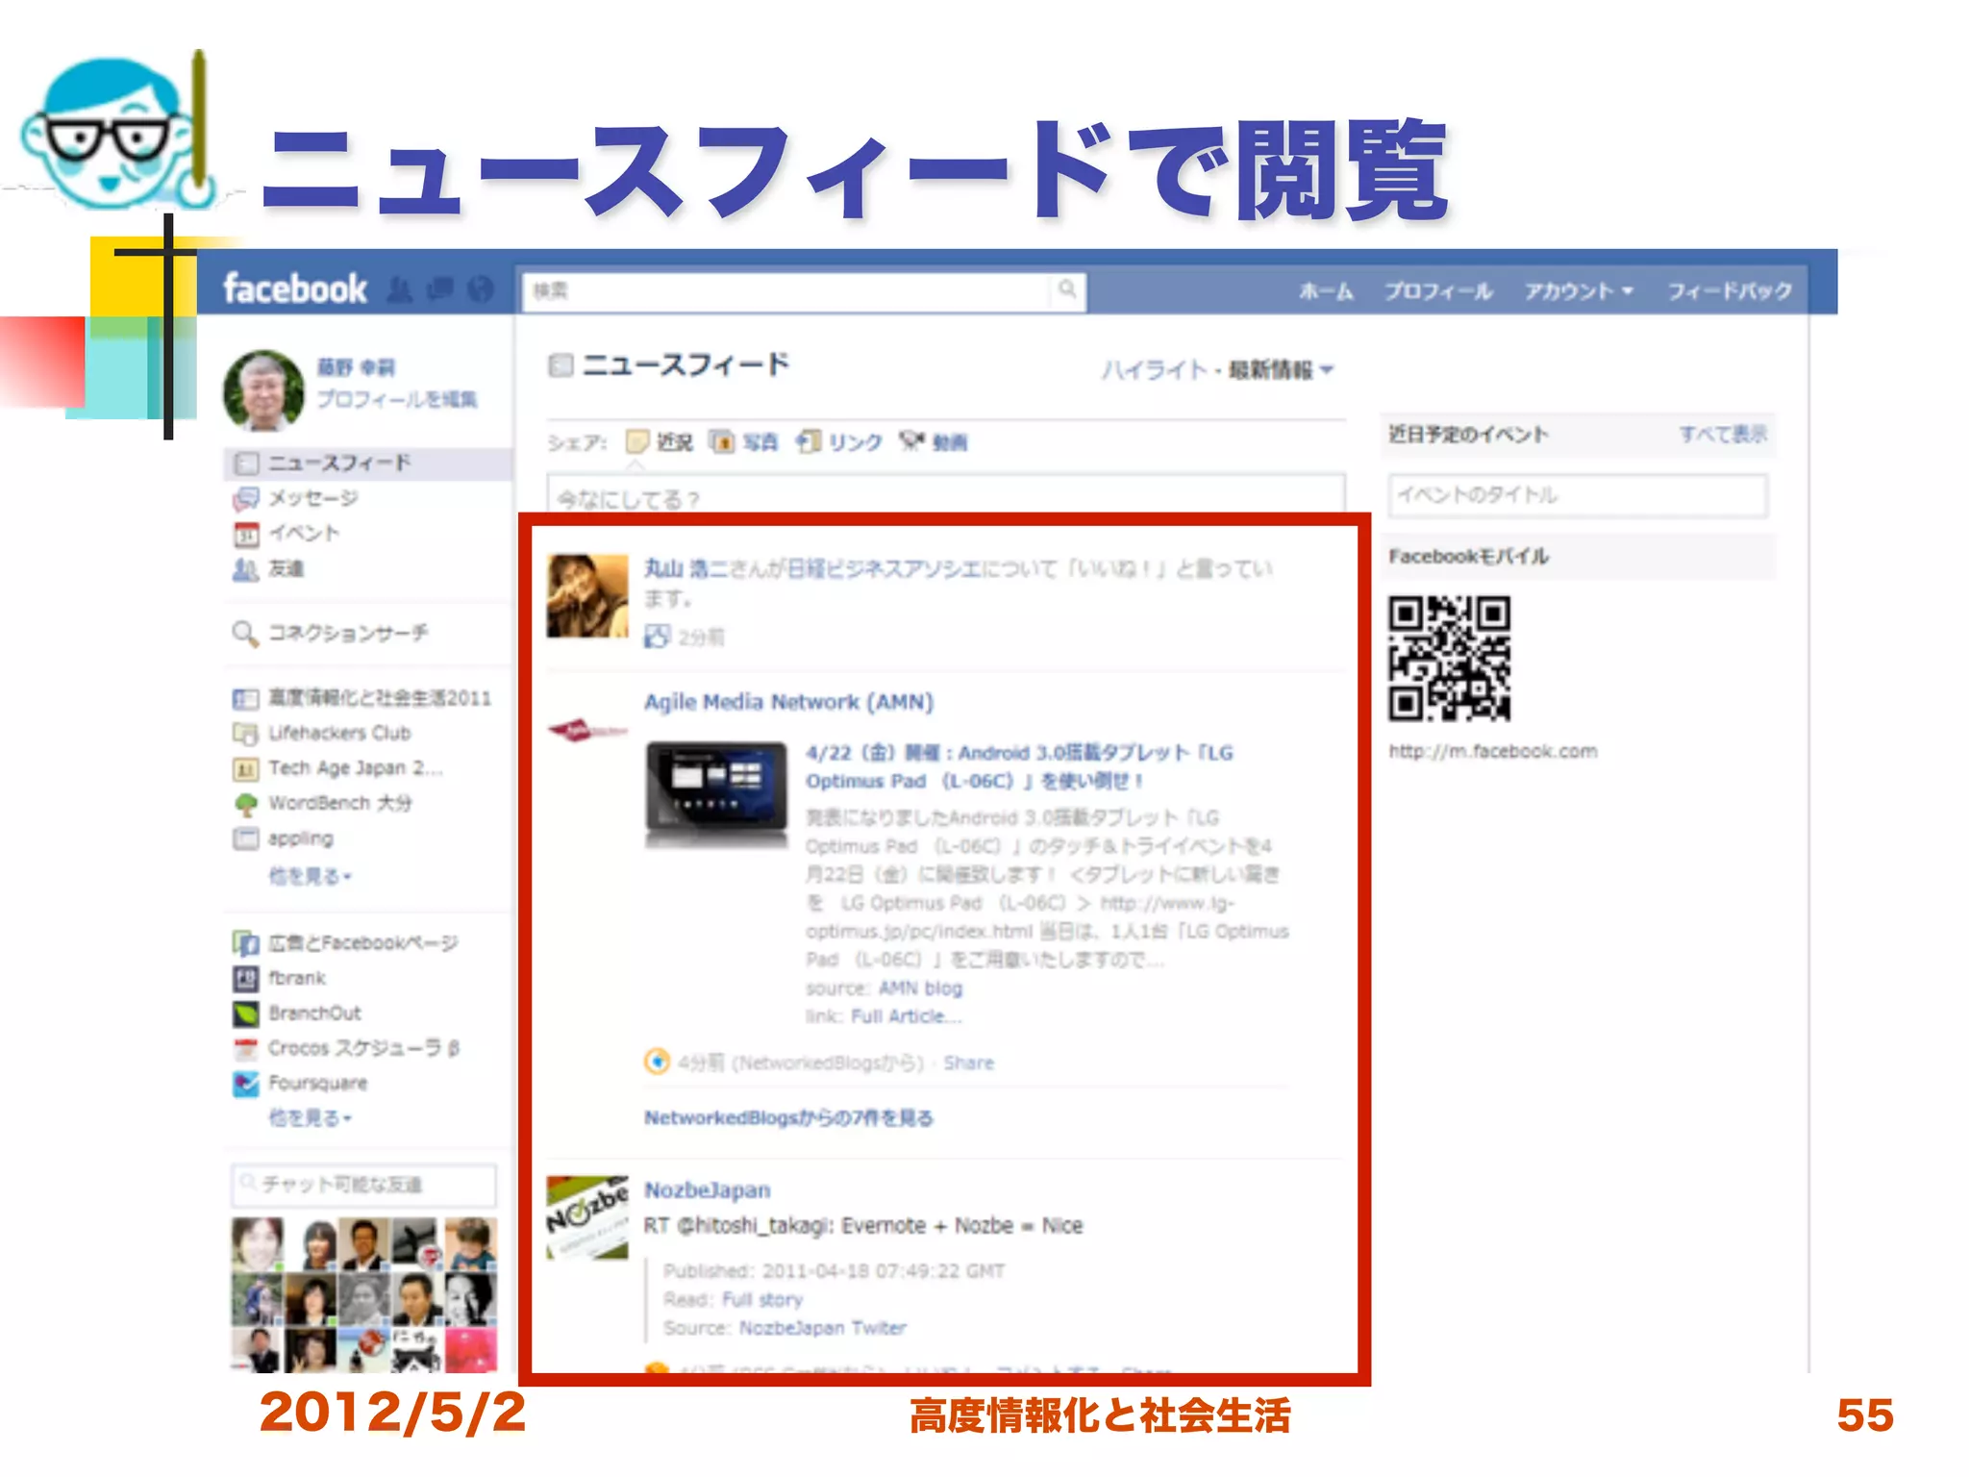Open プロフィール in top navigation
The image size is (1969, 1477).
click(1438, 291)
